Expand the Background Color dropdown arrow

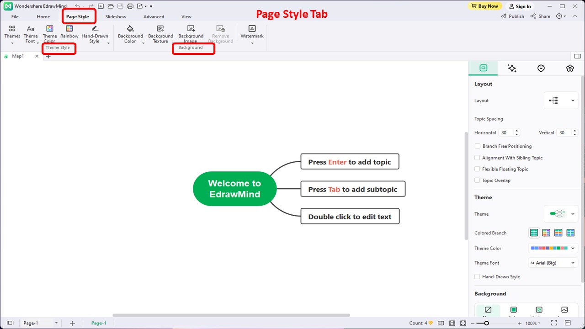(x=143, y=43)
